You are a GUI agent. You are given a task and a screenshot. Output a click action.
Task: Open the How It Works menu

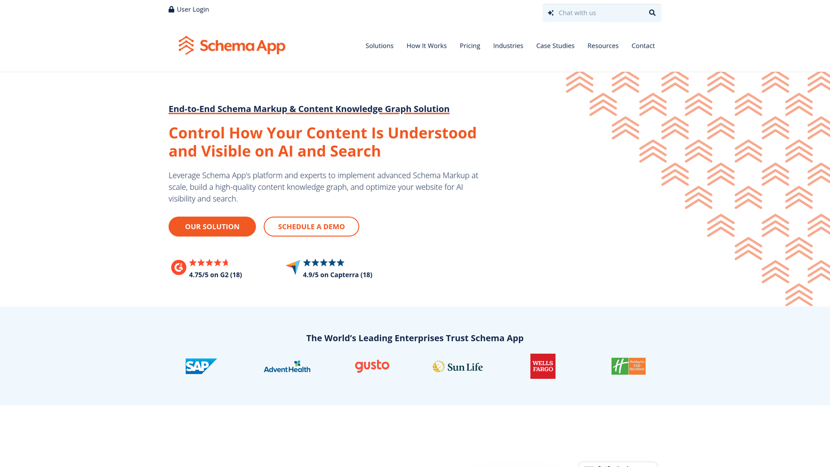[426, 46]
